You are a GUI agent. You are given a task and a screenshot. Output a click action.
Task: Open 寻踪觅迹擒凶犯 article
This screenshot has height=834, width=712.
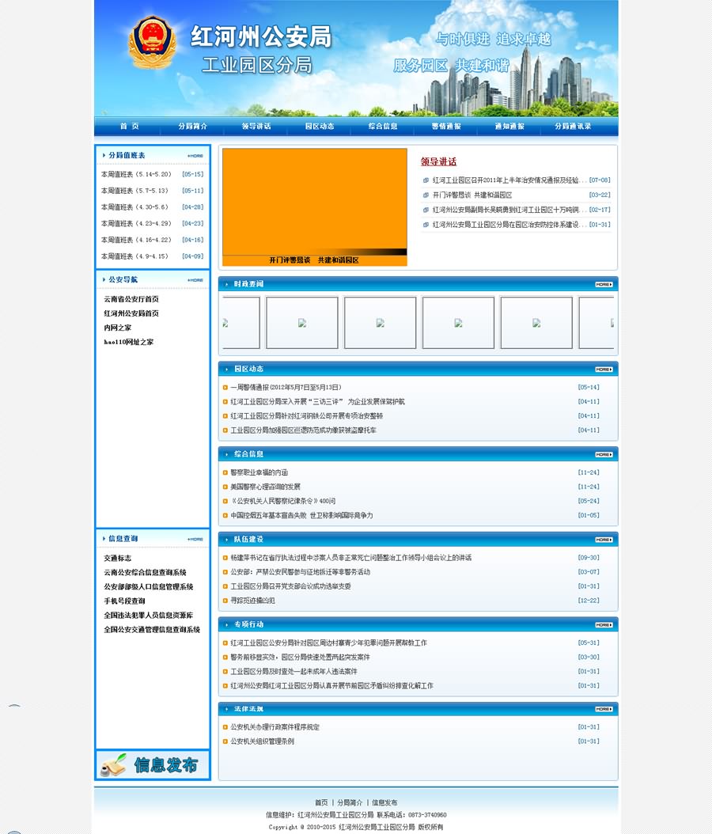(x=252, y=601)
